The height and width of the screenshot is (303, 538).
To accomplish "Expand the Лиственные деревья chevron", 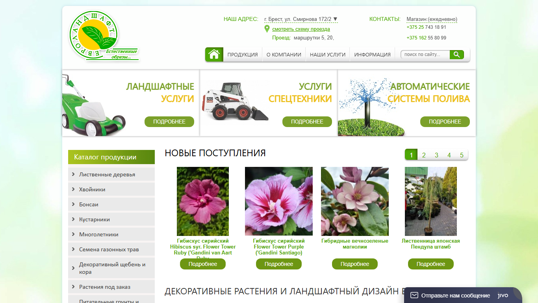I will pos(73,174).
